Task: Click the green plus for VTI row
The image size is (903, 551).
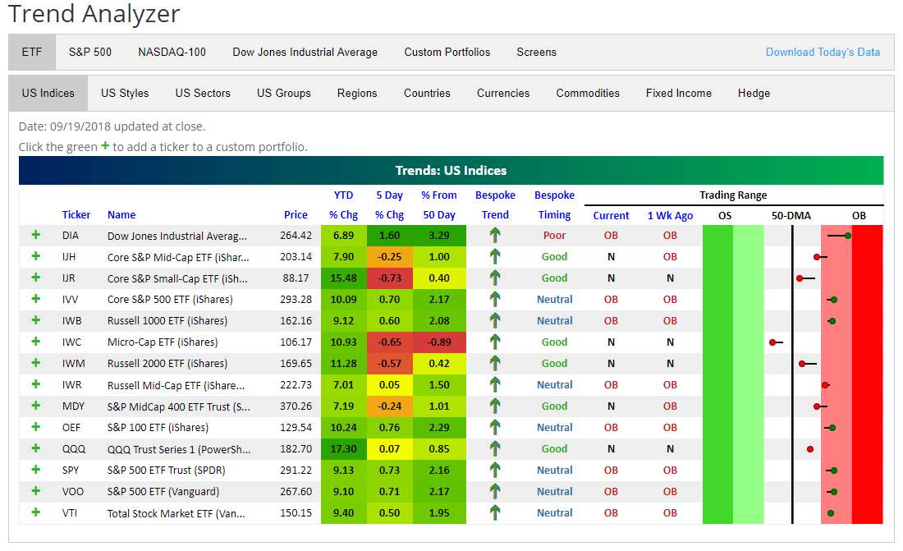Action: click(35, 512)
